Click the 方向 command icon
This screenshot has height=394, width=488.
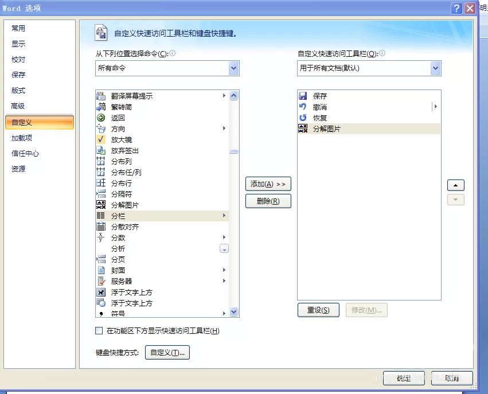pyautogui.click(x=101, y=128)
